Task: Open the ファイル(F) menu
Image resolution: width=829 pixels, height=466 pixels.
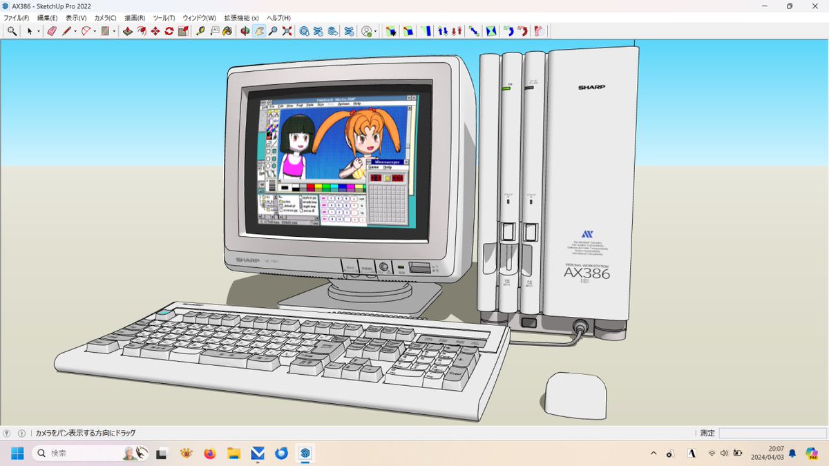Action: point(17,17)
